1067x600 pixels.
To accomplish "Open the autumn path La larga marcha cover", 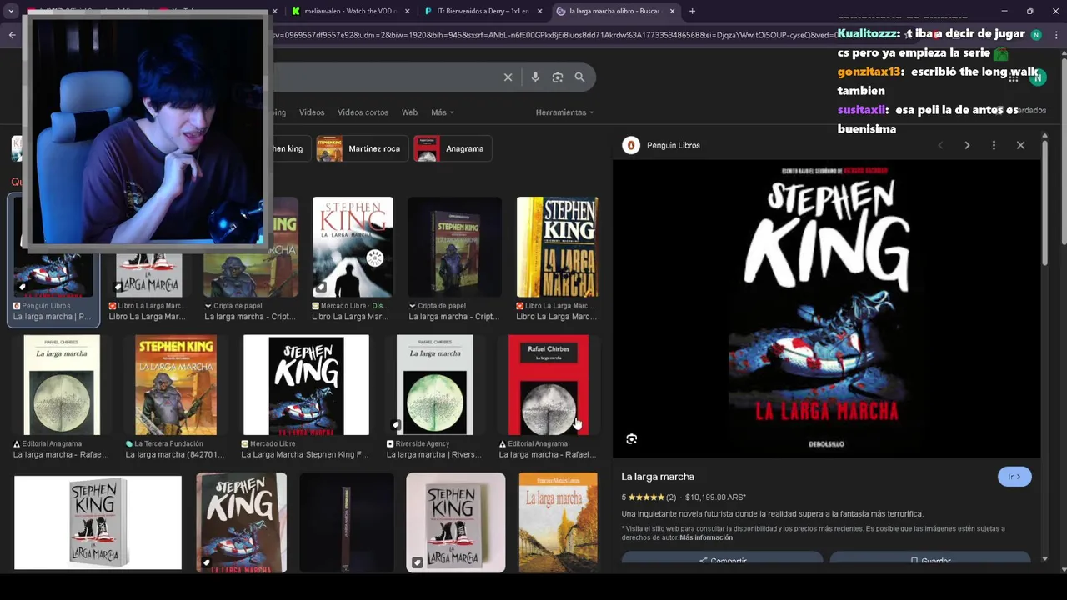I will (x=558, y=522).
